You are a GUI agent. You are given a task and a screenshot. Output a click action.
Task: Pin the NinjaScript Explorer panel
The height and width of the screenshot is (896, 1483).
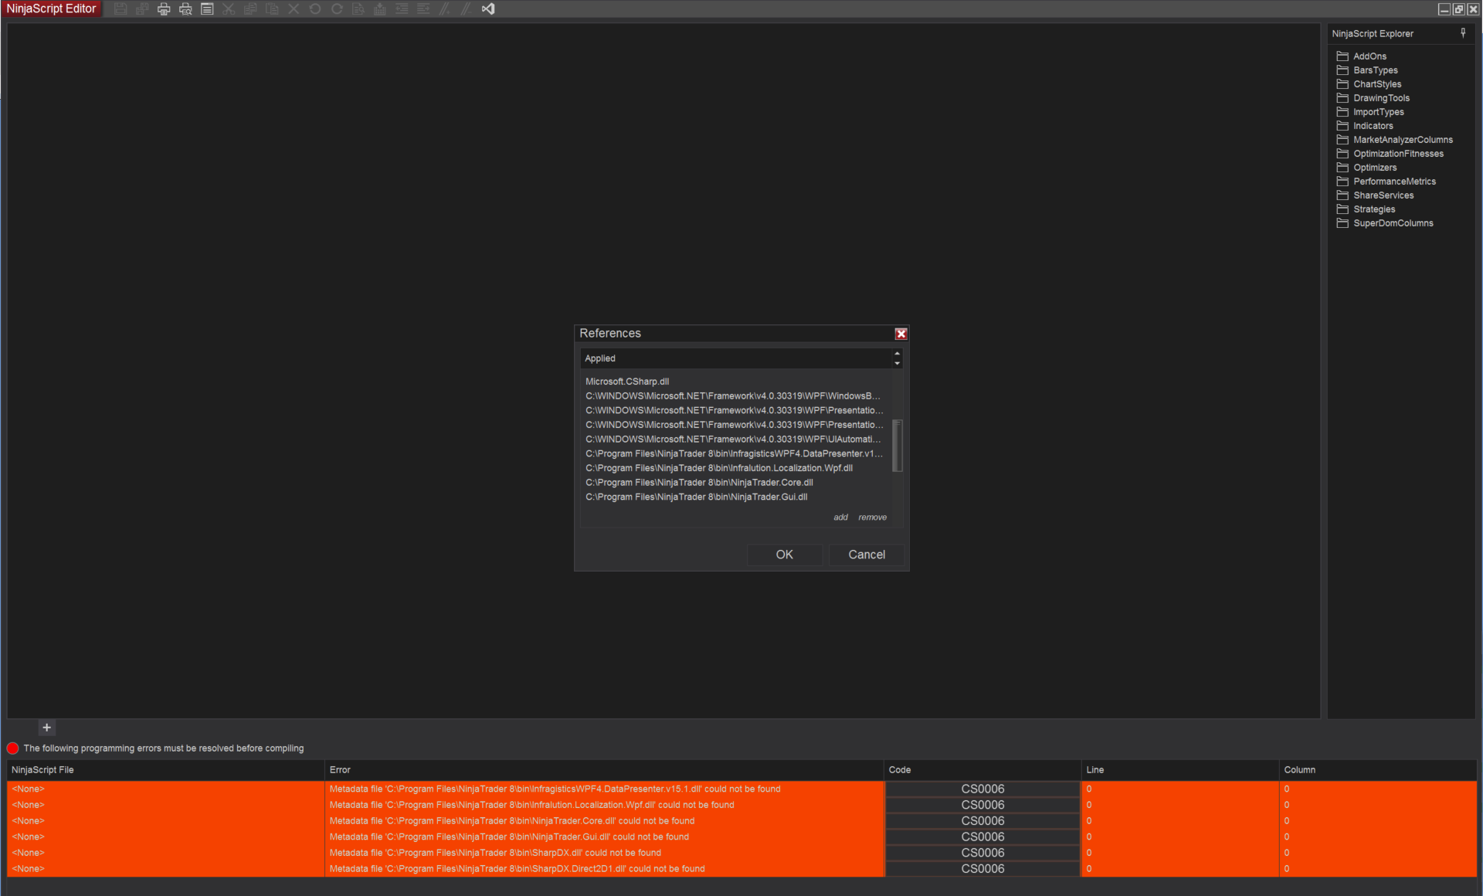(x=1463, y=33)
